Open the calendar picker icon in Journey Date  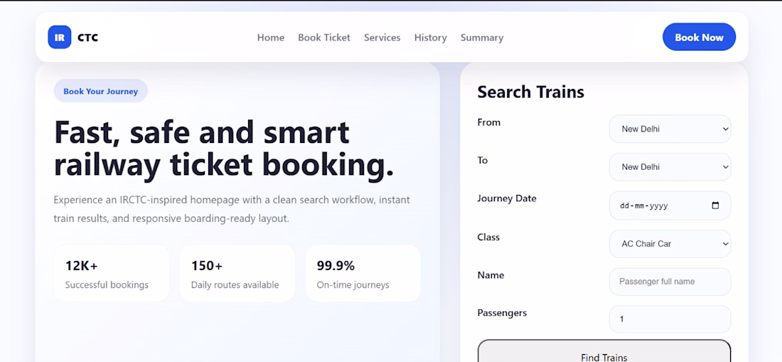pos(715,206)
